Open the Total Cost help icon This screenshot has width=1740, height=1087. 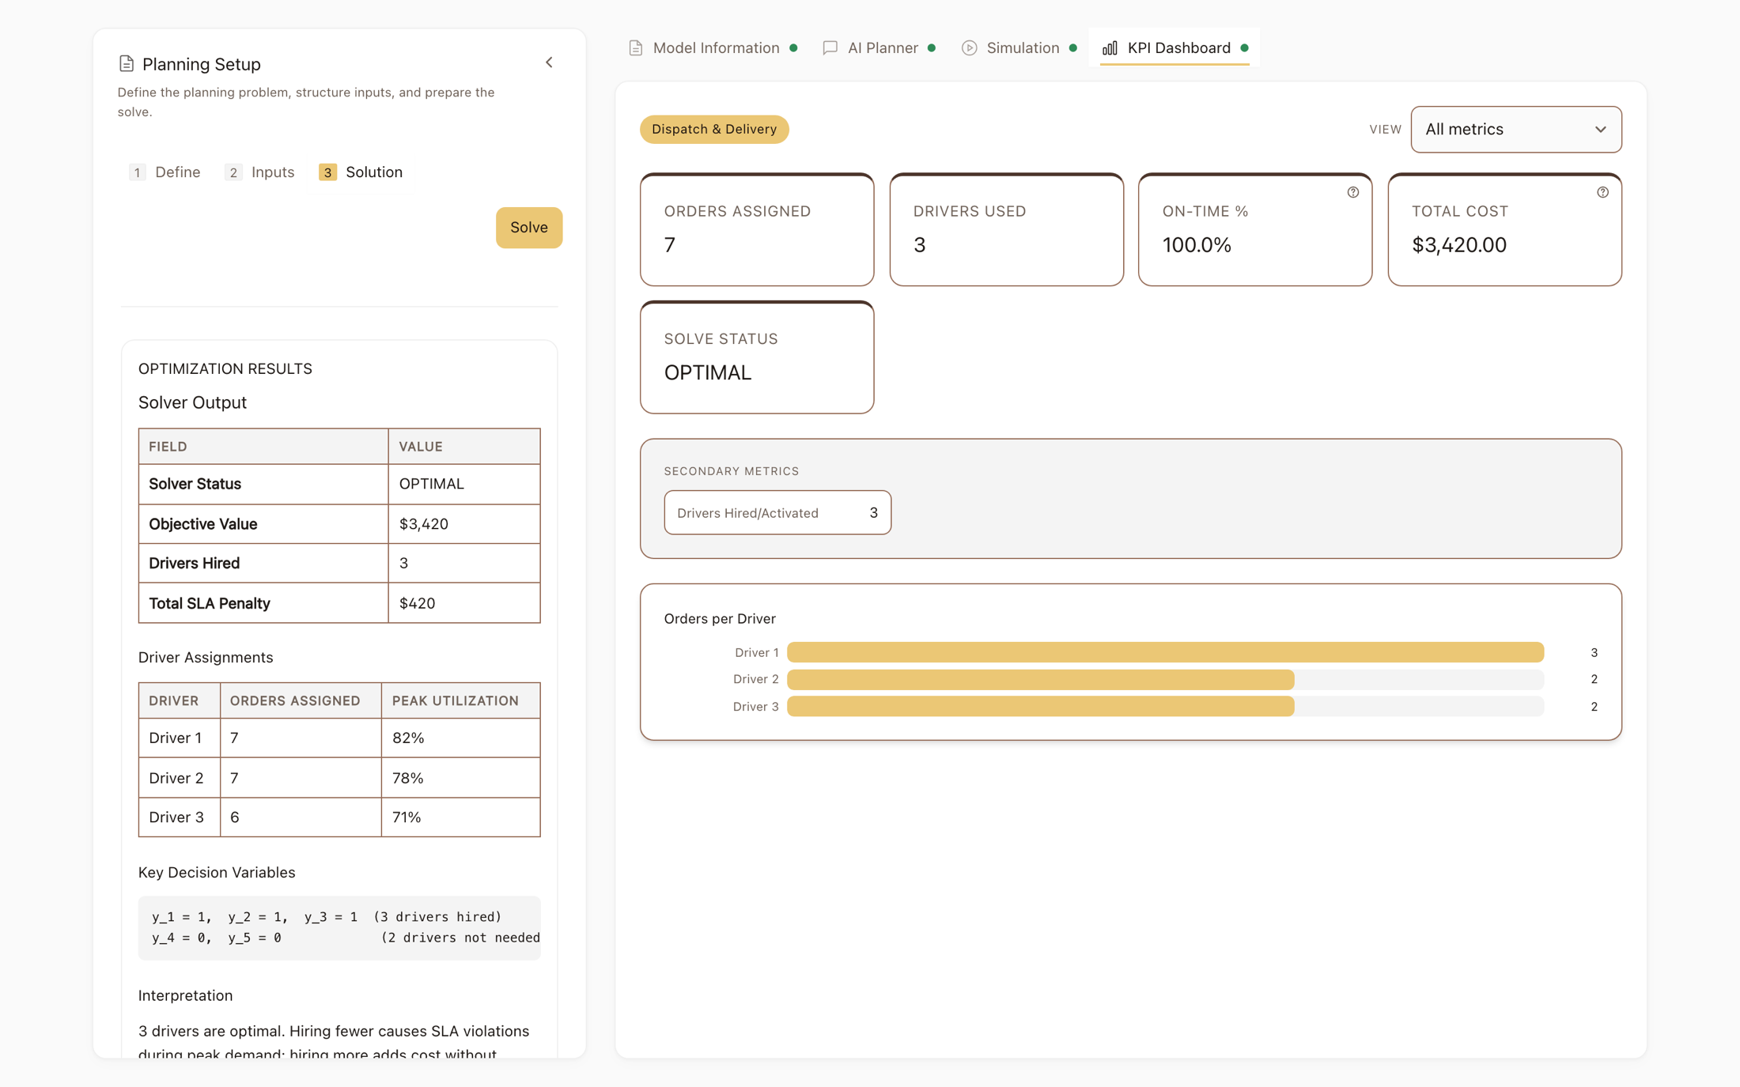pyautogui.click(x=1602, y=192)
